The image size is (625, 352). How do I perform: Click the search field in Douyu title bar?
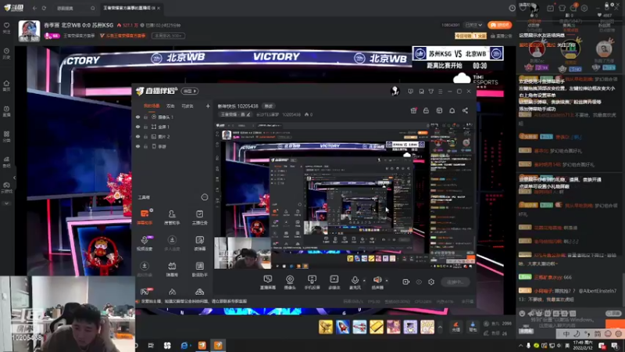74,8
